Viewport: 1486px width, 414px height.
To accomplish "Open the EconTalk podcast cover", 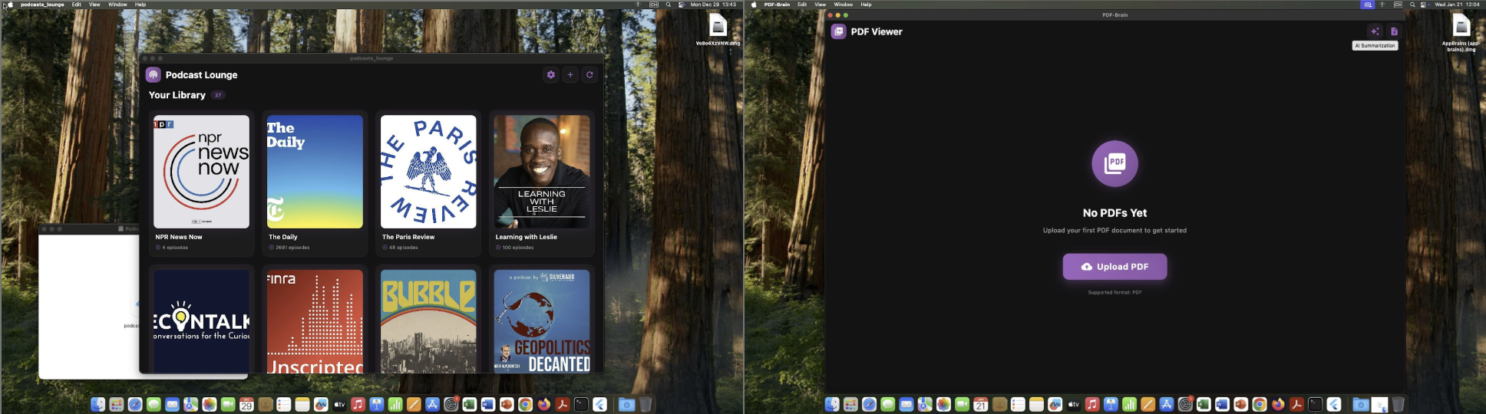I will 202,321.
